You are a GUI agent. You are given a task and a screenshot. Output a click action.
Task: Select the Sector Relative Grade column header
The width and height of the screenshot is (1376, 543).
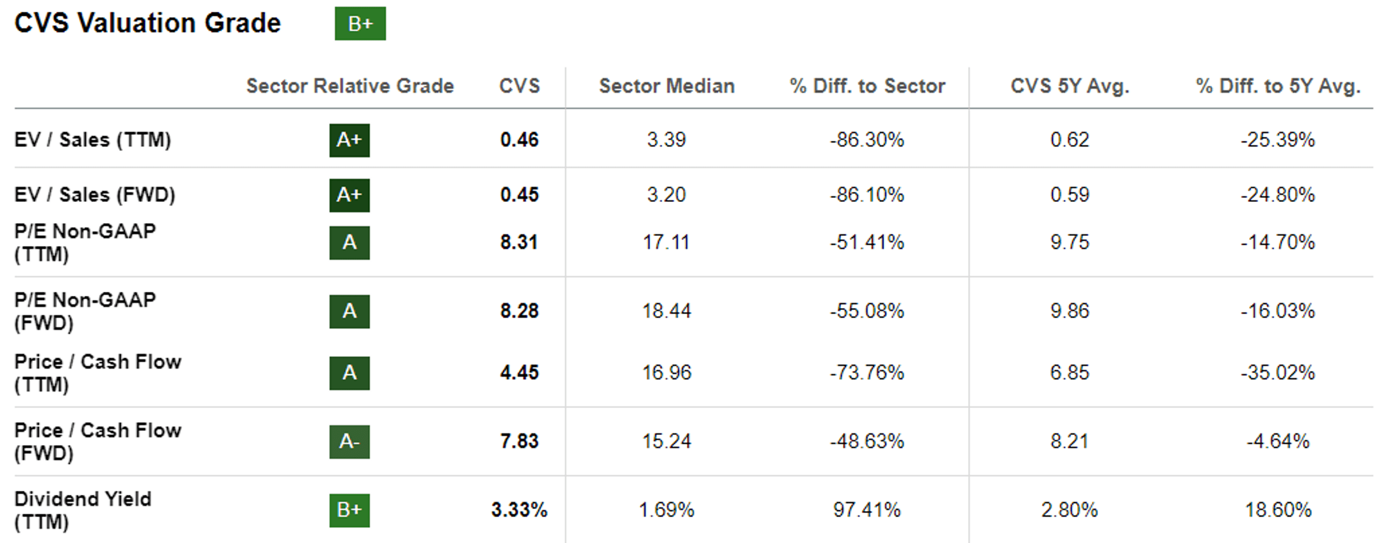point(350,86)
